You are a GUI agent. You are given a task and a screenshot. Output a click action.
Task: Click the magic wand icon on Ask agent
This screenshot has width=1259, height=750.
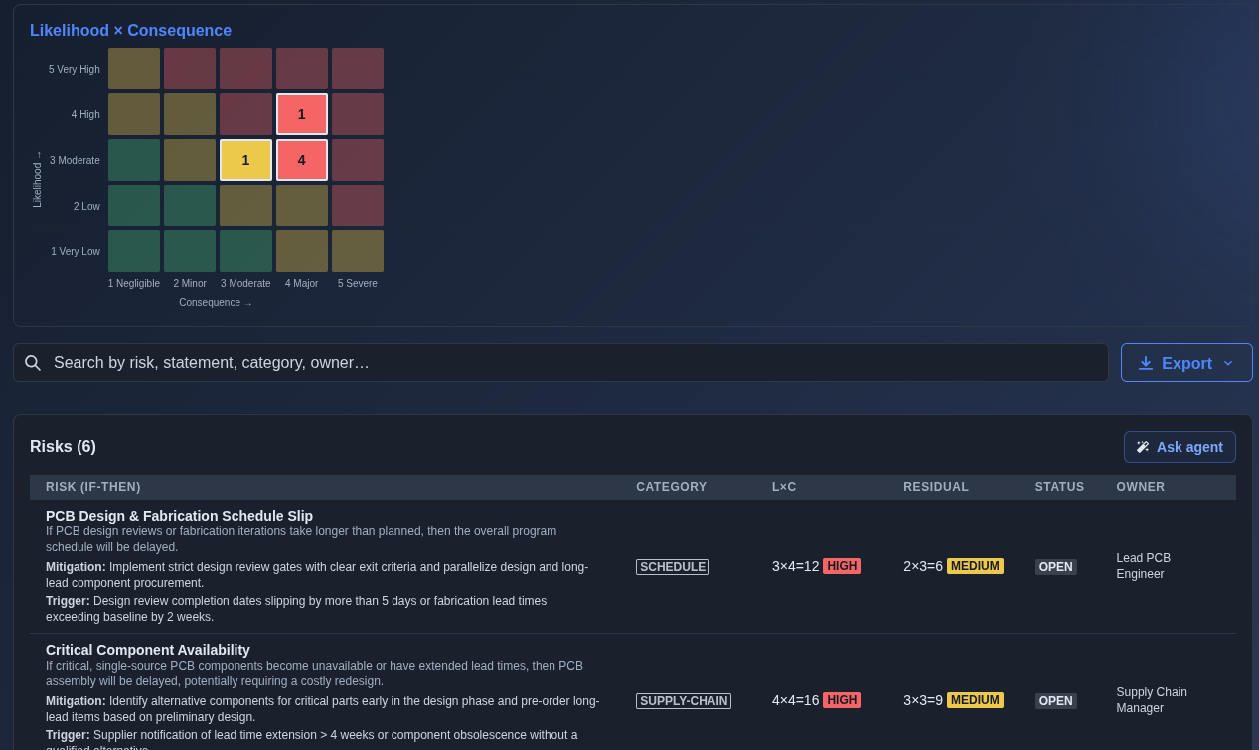pyautogui.click(x=1143, y=447)
